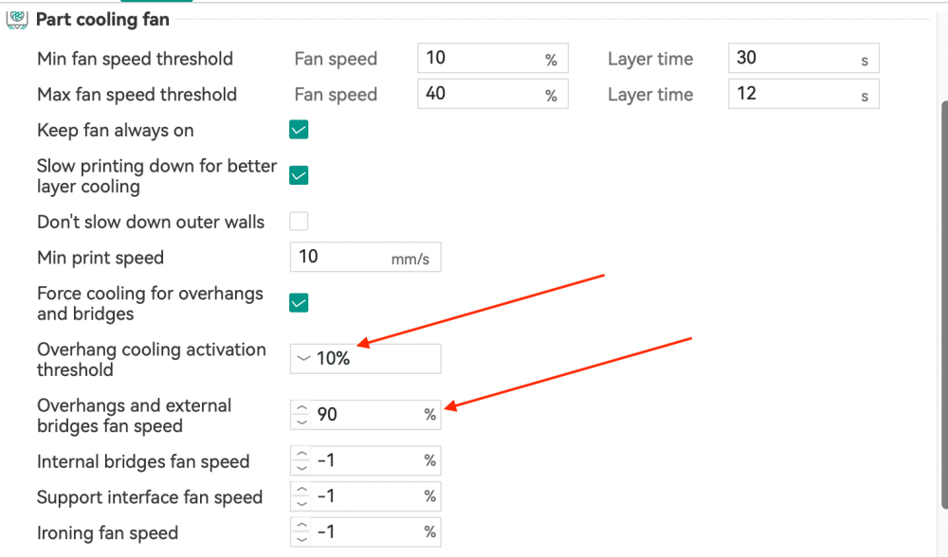Lower the ironing fan speed value
This screenshot has width=948, height=557.
coord(301,538)
